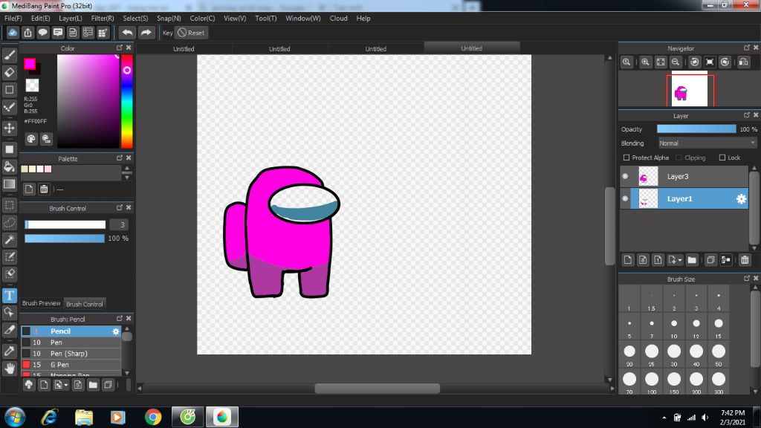Choose brush size 50 preset
Image resolution: width=761 pixels, height=428 pixels.
pos(719,354)
